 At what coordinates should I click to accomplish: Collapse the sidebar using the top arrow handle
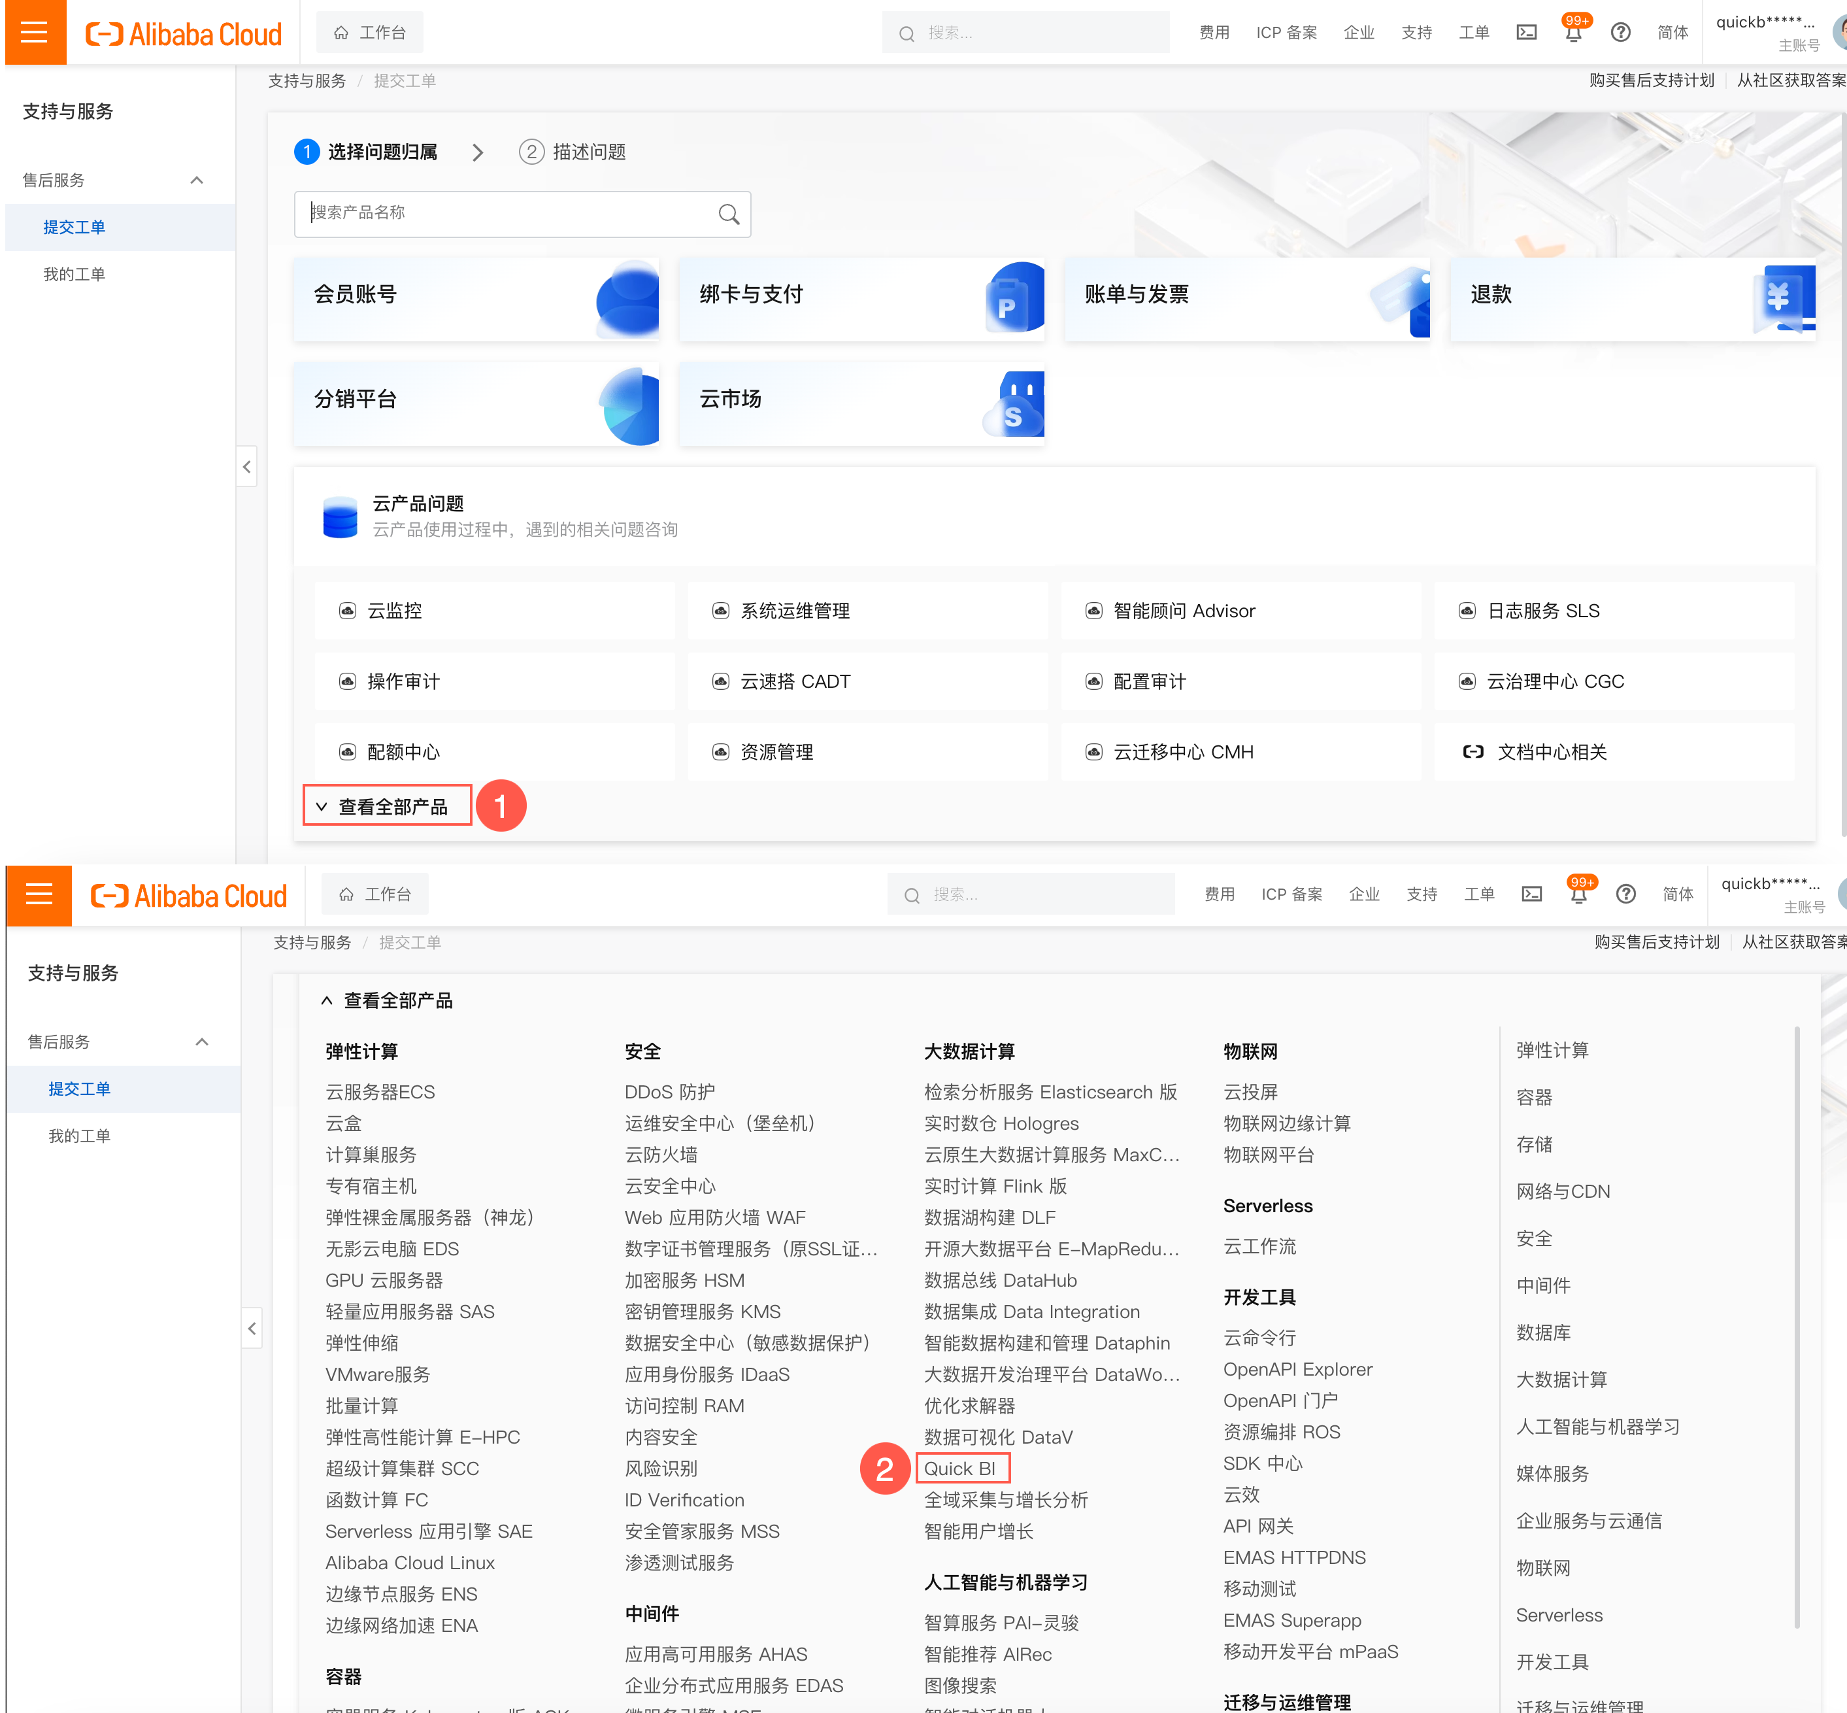coord(246,467)
